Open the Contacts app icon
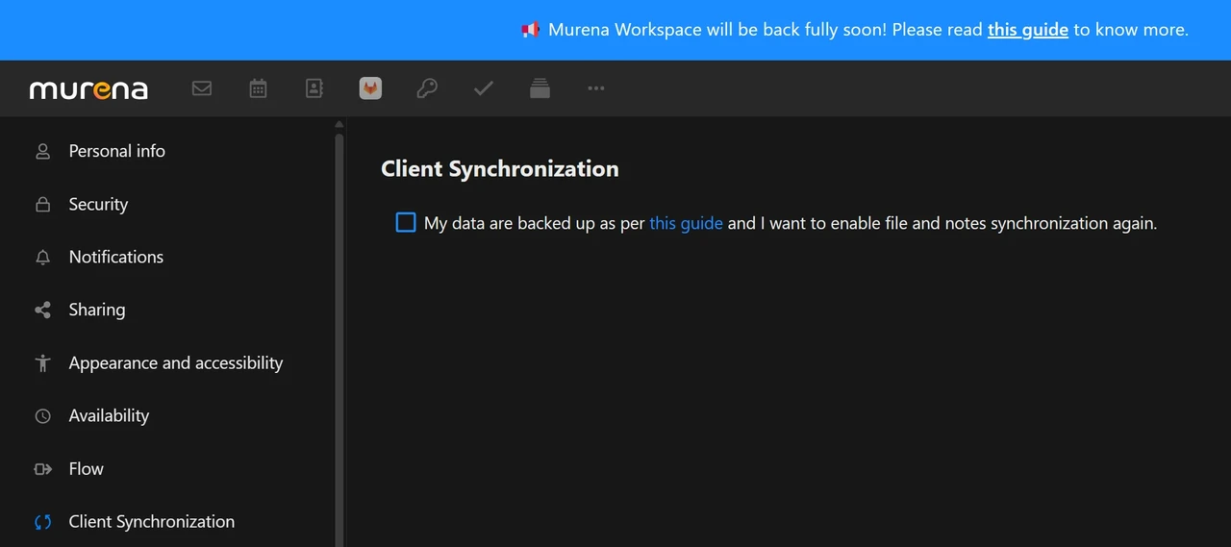Screen dimensions: 1231x547 pos(314,88)
